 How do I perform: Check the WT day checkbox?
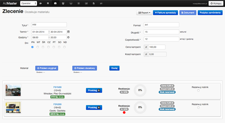click(38, 47)
